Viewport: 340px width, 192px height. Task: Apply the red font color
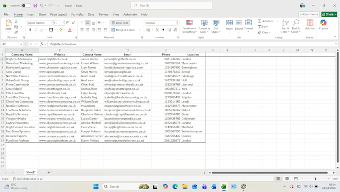coord(70,30)
